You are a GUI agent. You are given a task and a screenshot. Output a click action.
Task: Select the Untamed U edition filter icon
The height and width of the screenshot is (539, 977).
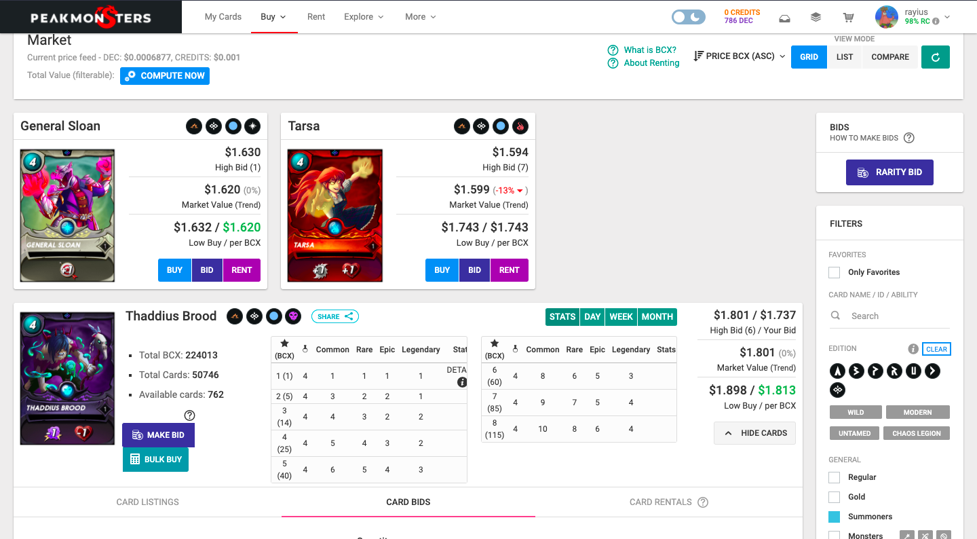[x=913, y=371]
